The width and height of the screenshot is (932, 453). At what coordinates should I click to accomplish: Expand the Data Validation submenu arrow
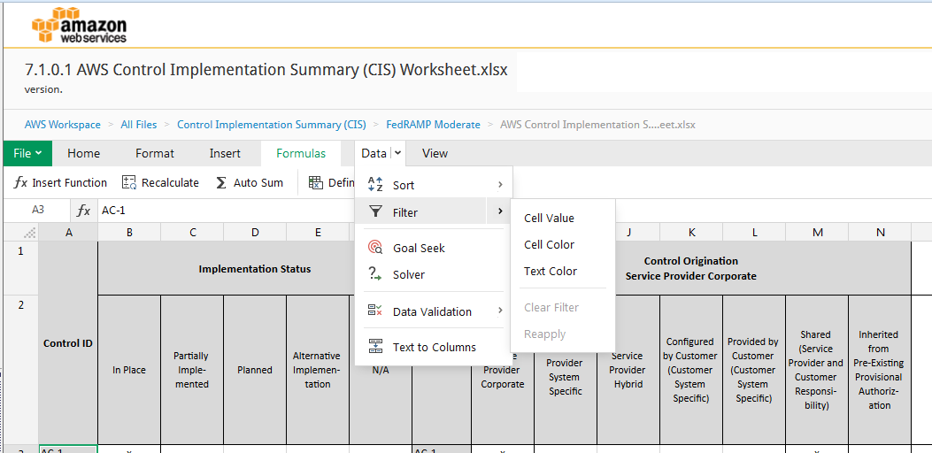(500, 311)
